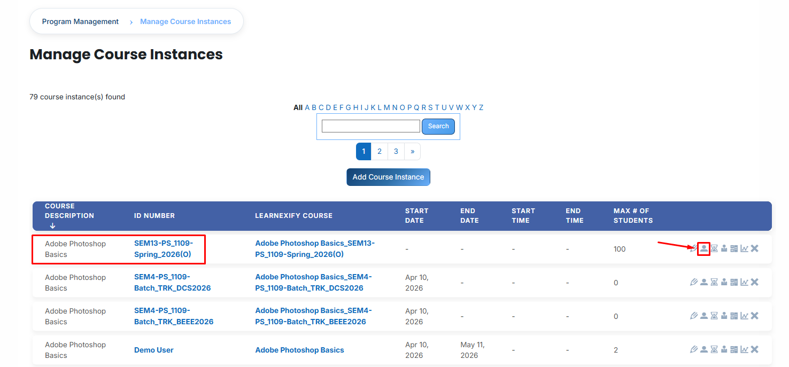The width and height of the screenshot is (789, 367).
Task: Filter course instances by letter Z
Action: coord(481,107)
